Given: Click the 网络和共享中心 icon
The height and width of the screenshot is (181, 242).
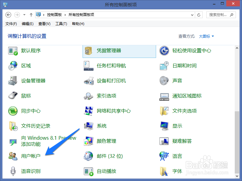Looking at the screenshot, I should (x=89, y=111).
